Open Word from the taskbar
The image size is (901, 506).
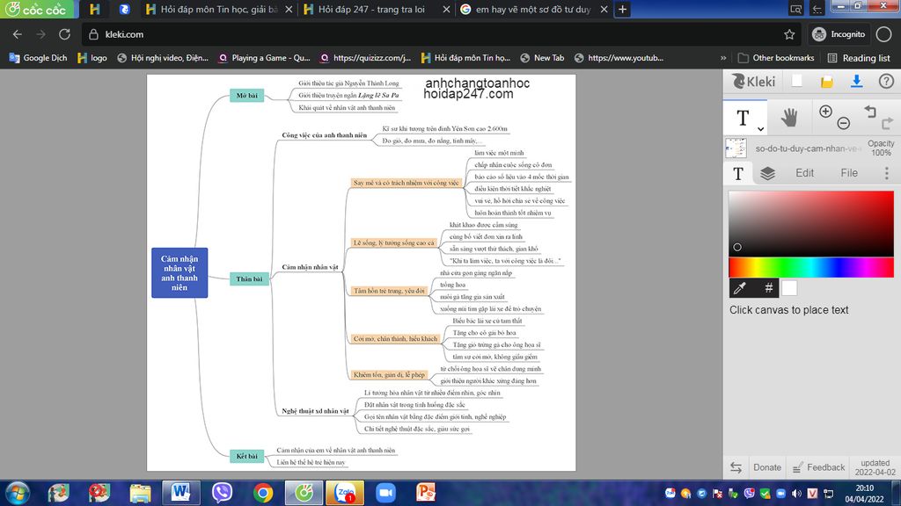(180, 493)
